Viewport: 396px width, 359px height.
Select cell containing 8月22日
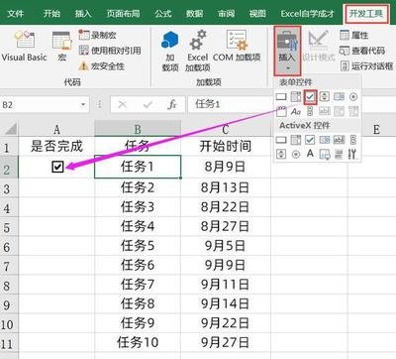pyautogui.click(x=226, y=207)
